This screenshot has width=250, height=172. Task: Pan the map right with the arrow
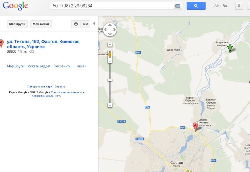pos(114,30)
